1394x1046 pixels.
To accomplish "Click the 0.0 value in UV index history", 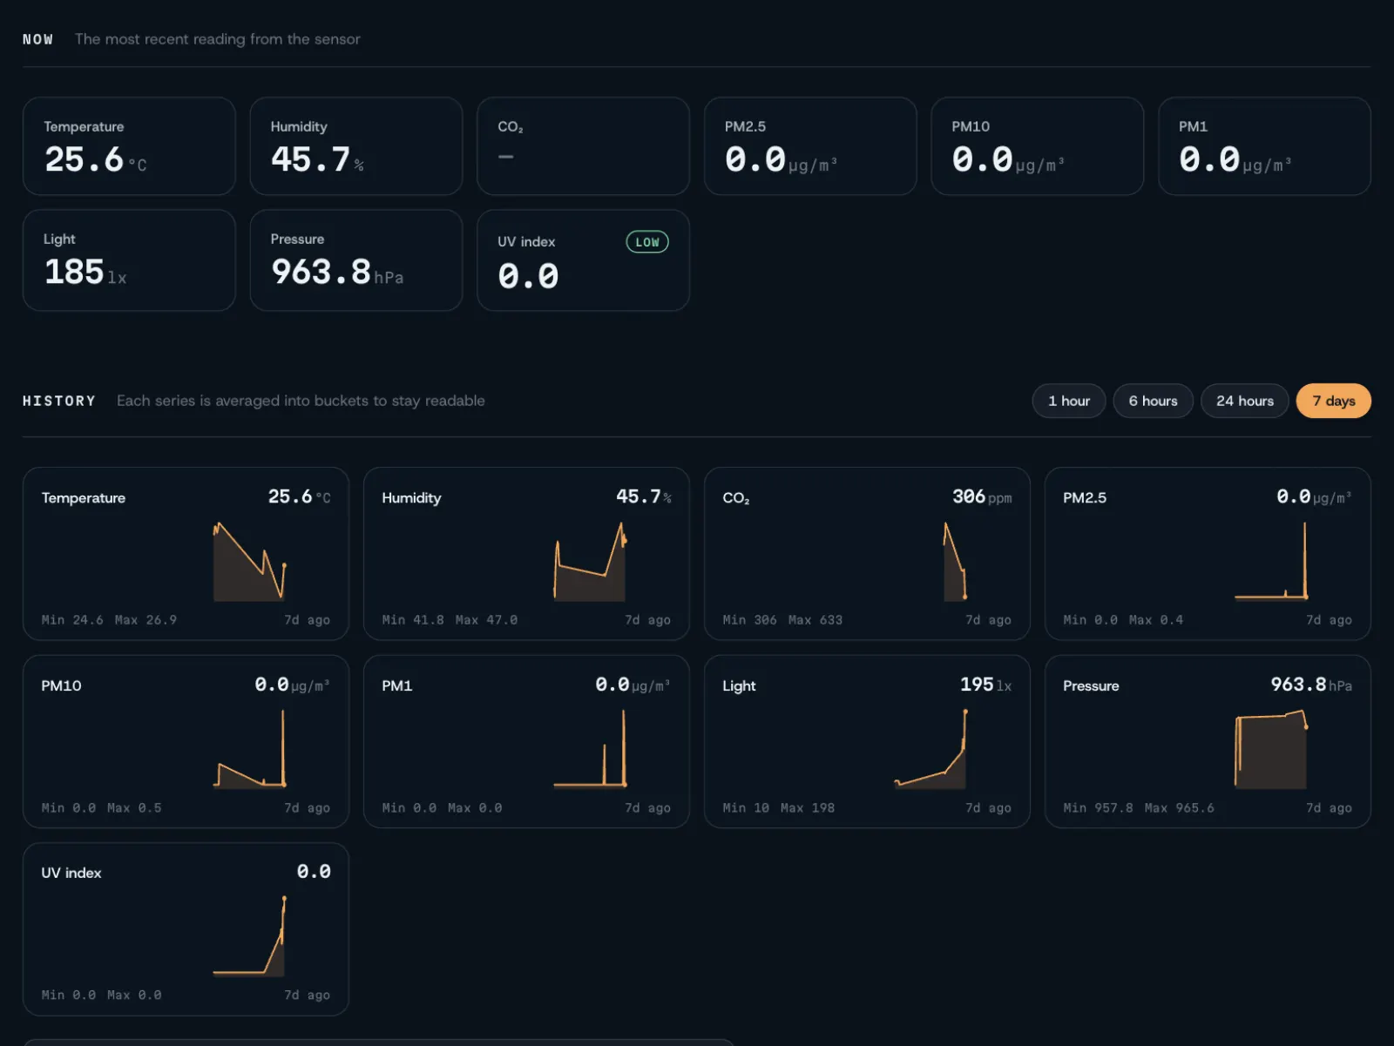I will point(314,872).
